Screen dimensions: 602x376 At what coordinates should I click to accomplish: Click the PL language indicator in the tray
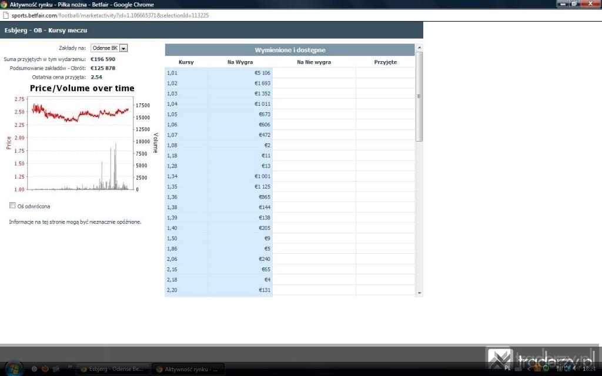(507, 368)
